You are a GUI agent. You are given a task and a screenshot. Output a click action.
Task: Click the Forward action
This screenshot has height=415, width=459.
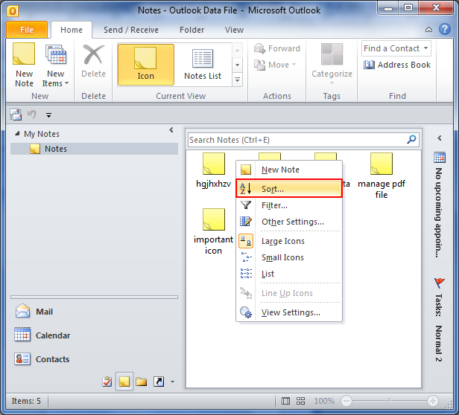point(277,48)
